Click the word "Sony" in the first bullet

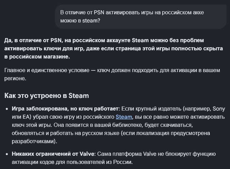click(219, 109)
